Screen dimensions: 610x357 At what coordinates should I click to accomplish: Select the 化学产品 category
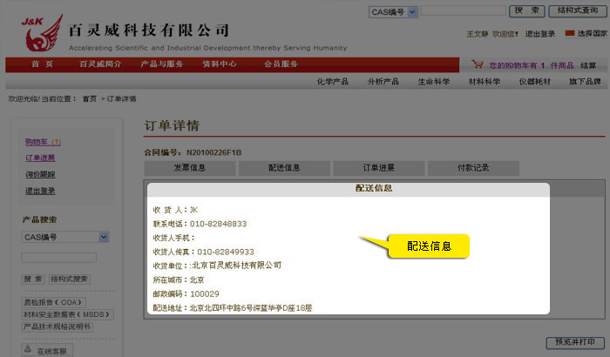331,82
